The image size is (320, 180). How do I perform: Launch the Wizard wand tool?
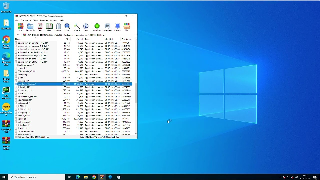click(x=77, y=27)
